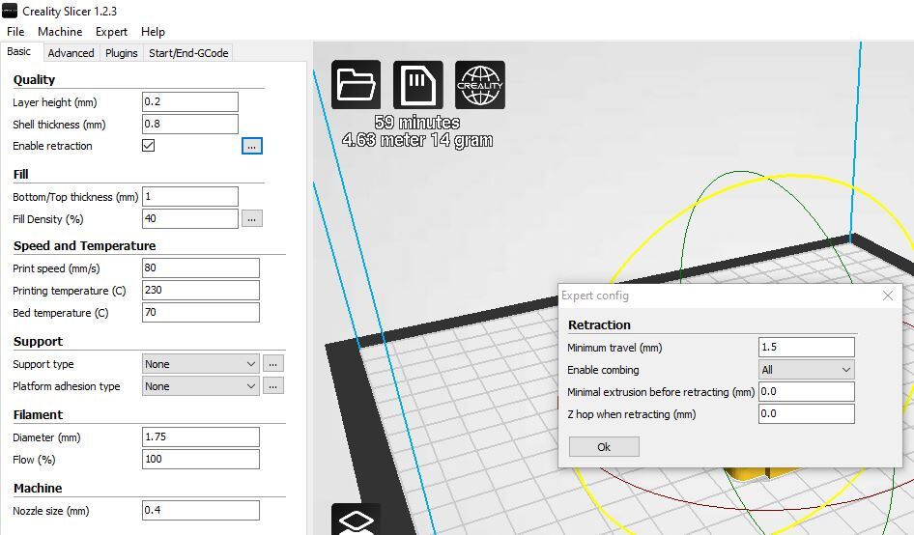This screenshot has width=914, height=535.
Task: Click the Creality Slicer app logo icon
Action: coord(10,11)
